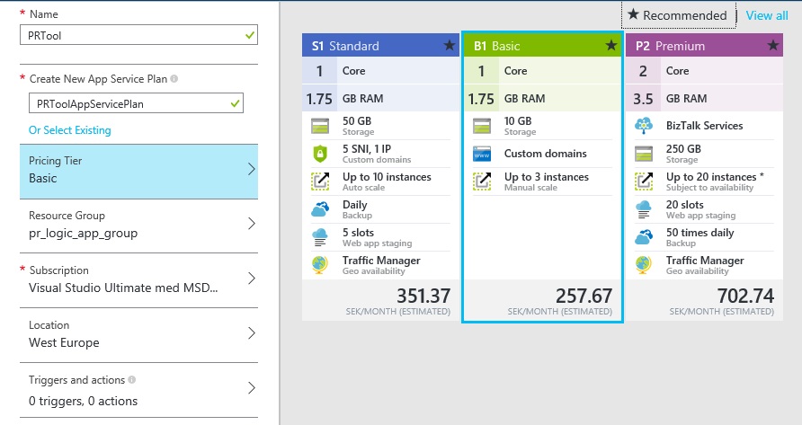Click the Daily Backup cloud icon
802x425 pixels.
tap(321, 209)
